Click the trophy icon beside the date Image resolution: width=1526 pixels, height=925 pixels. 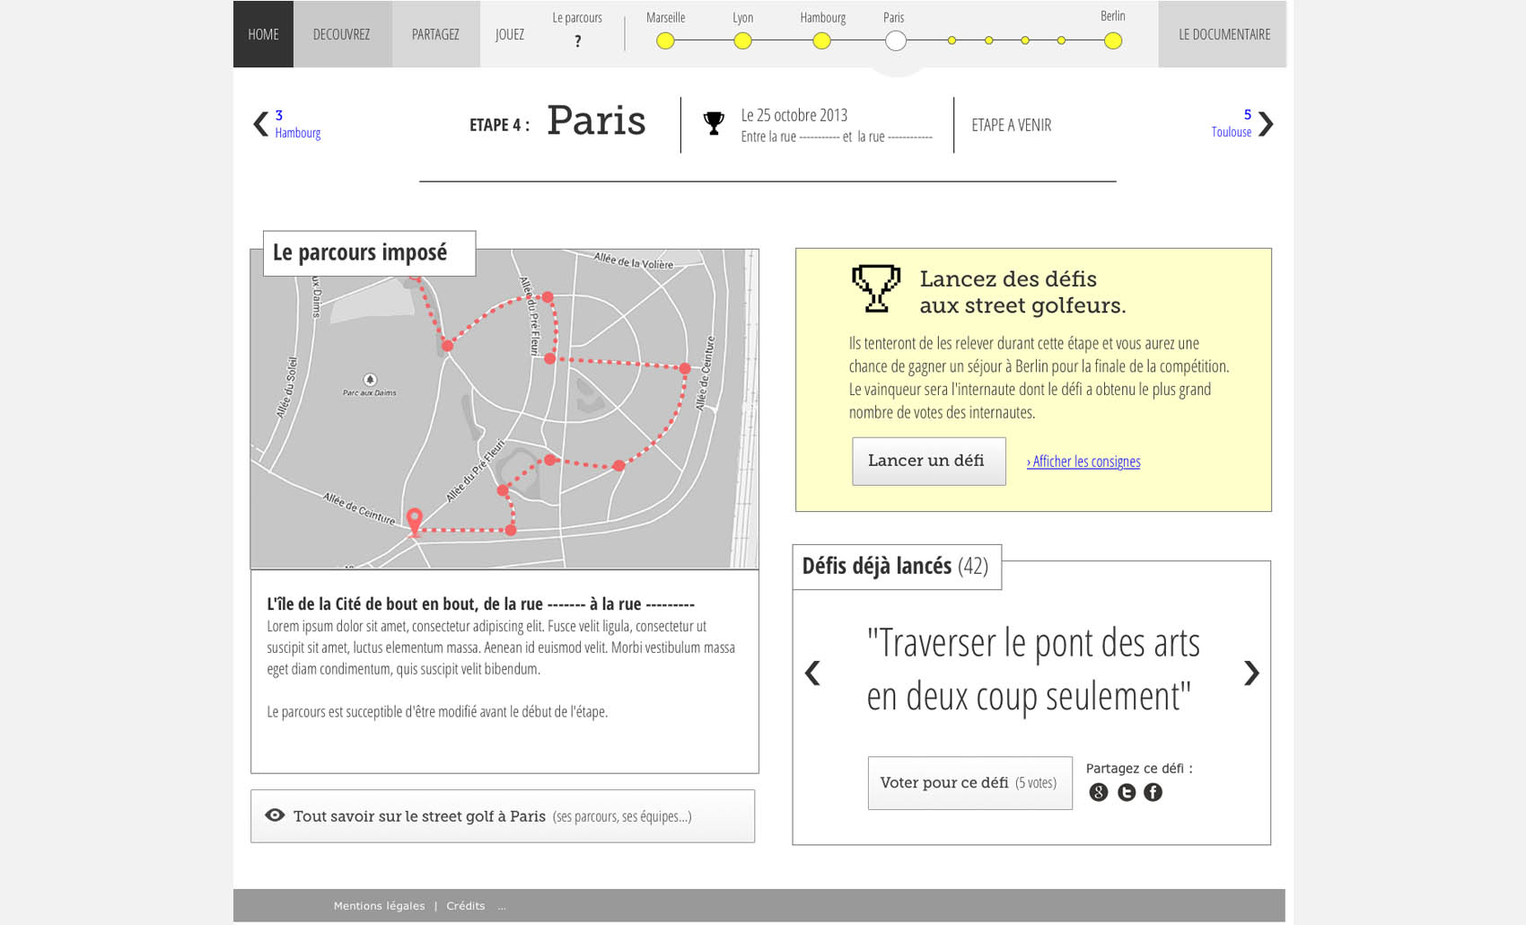click(714, 124)
